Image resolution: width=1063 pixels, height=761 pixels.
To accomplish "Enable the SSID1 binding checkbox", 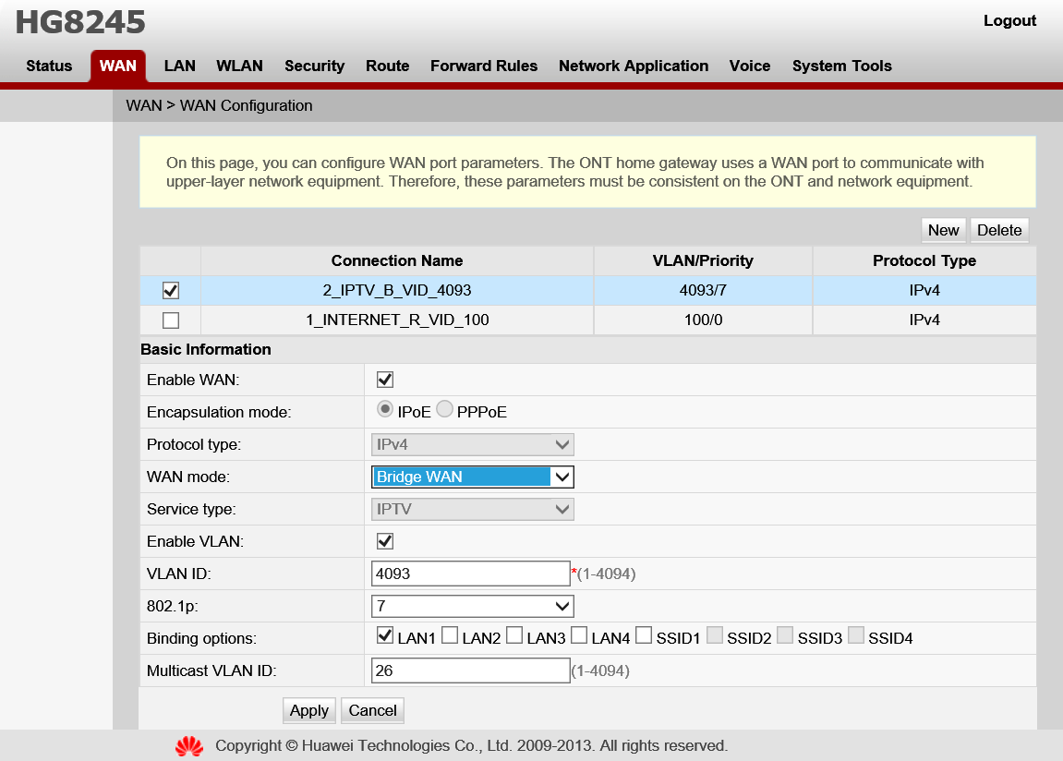I will click(x=644, y=635).
